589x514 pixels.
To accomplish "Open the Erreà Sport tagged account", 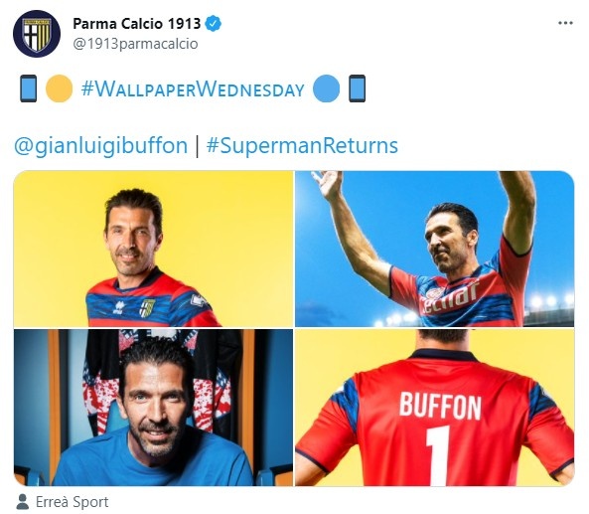I will (x=73, y=502).
